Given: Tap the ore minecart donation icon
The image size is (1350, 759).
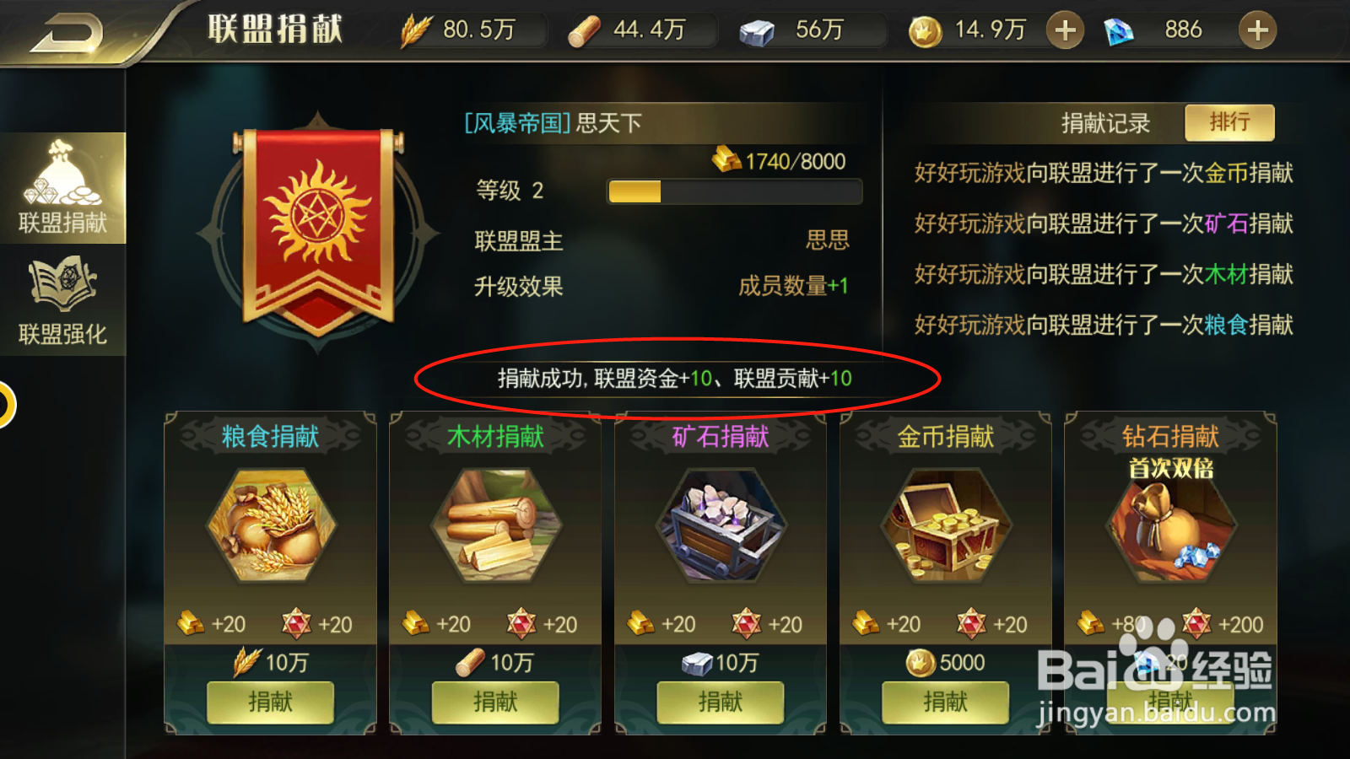Looking at the screenshot, I should click(721, 525).
